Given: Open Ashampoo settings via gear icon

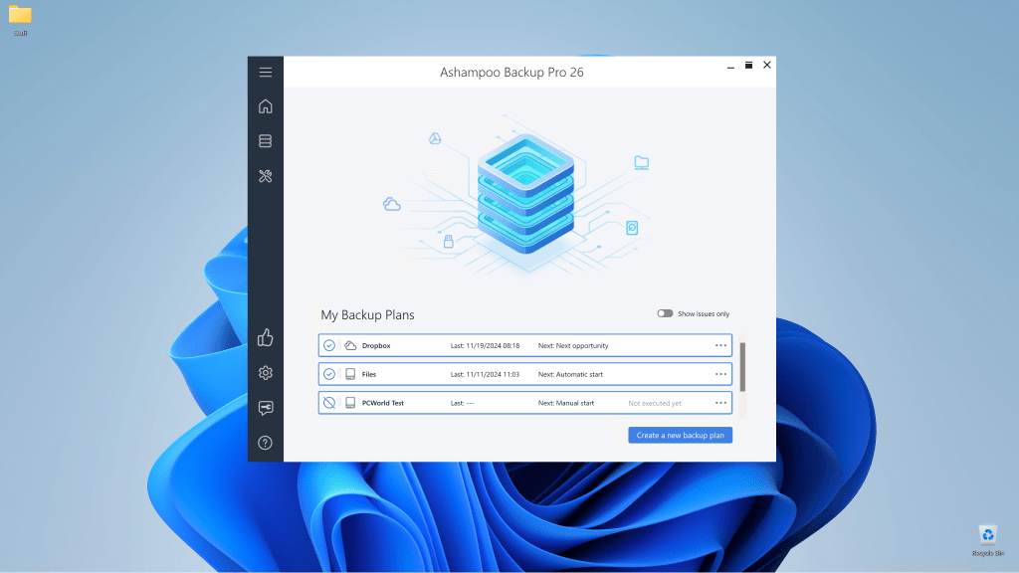Looking at the screenshot, I should click(x=265, y=373).
